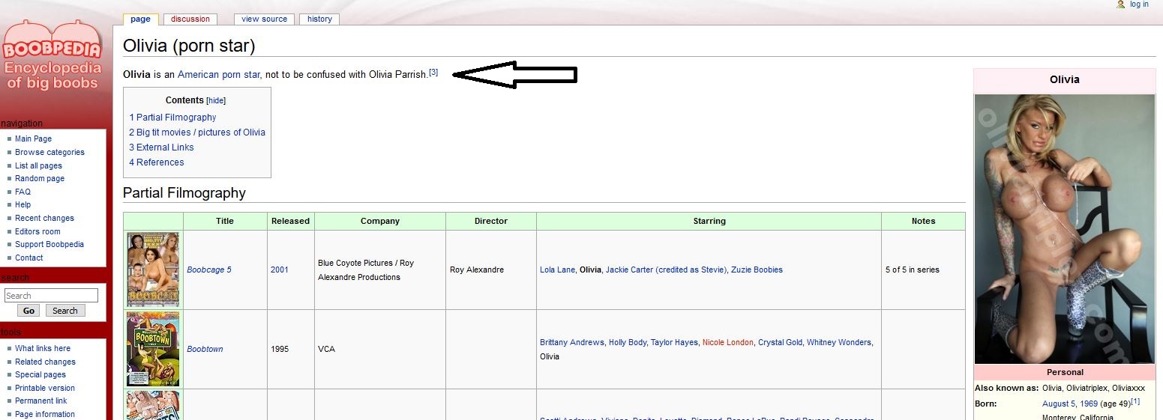This screenshot has height=420, width=1163.
Task: Switch to the page tab
Action: coord(140,19)
